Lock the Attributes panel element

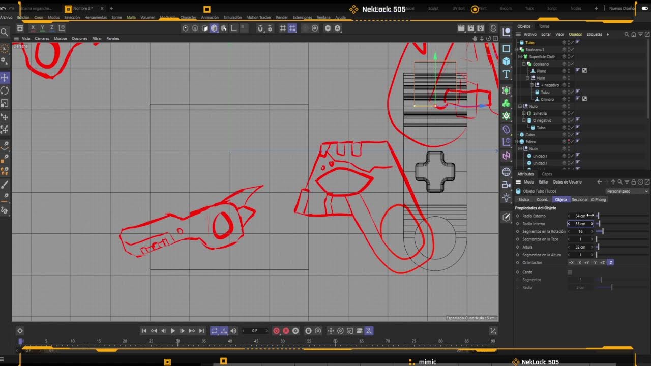coord(633,182)
